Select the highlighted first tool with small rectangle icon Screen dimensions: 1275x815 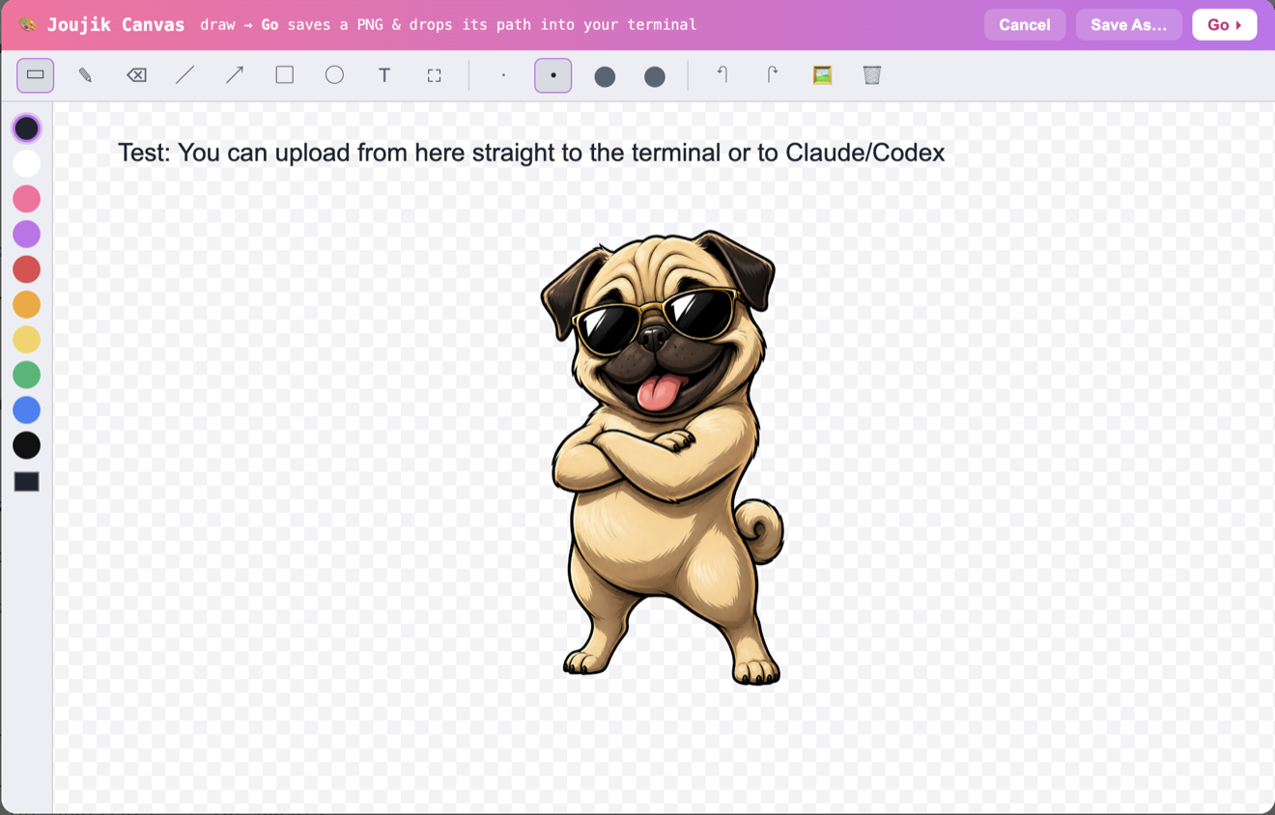35,75
